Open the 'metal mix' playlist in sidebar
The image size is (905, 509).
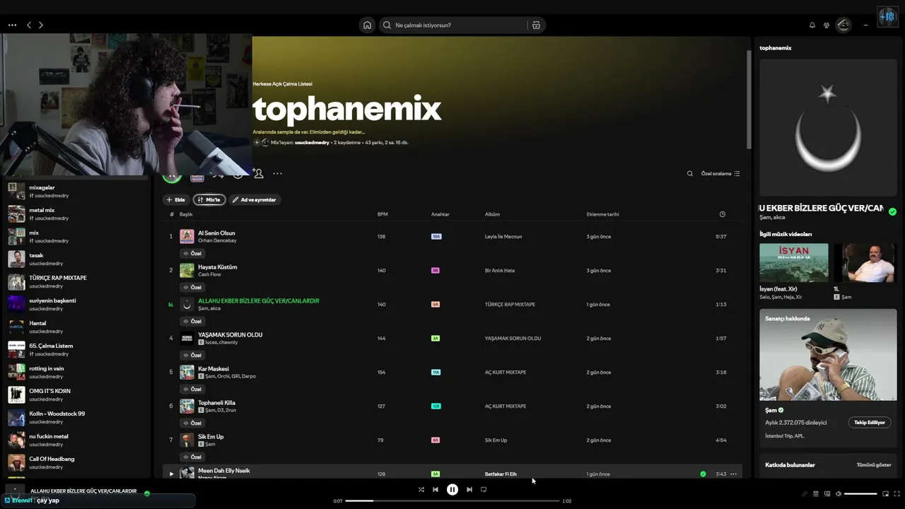(76, 213)
